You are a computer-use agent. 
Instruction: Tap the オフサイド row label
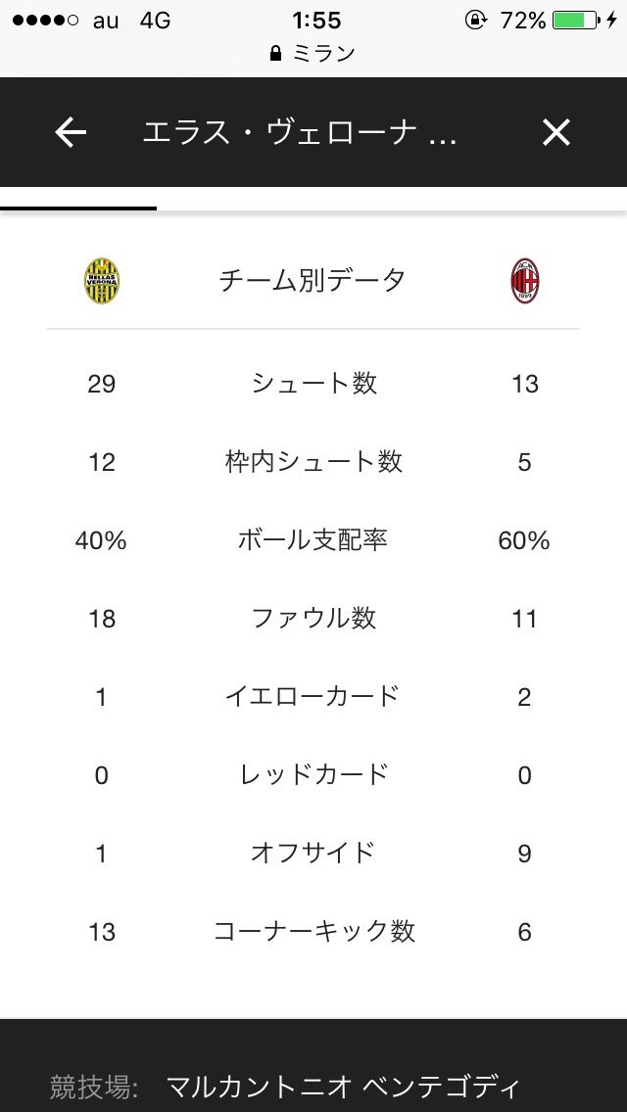coord(313,854)
